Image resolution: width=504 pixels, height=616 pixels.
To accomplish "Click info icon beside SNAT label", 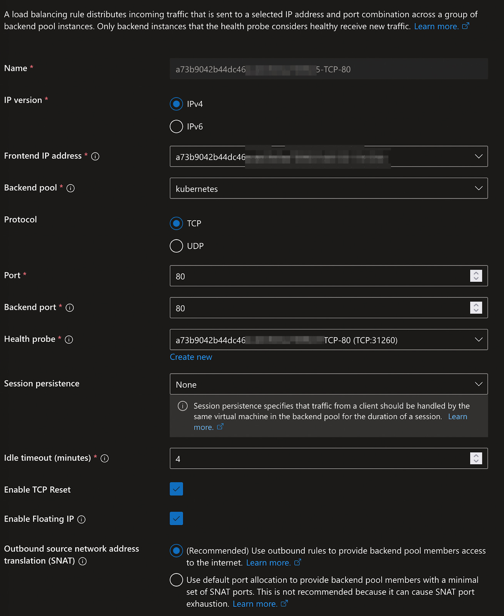I will [83, 561].
